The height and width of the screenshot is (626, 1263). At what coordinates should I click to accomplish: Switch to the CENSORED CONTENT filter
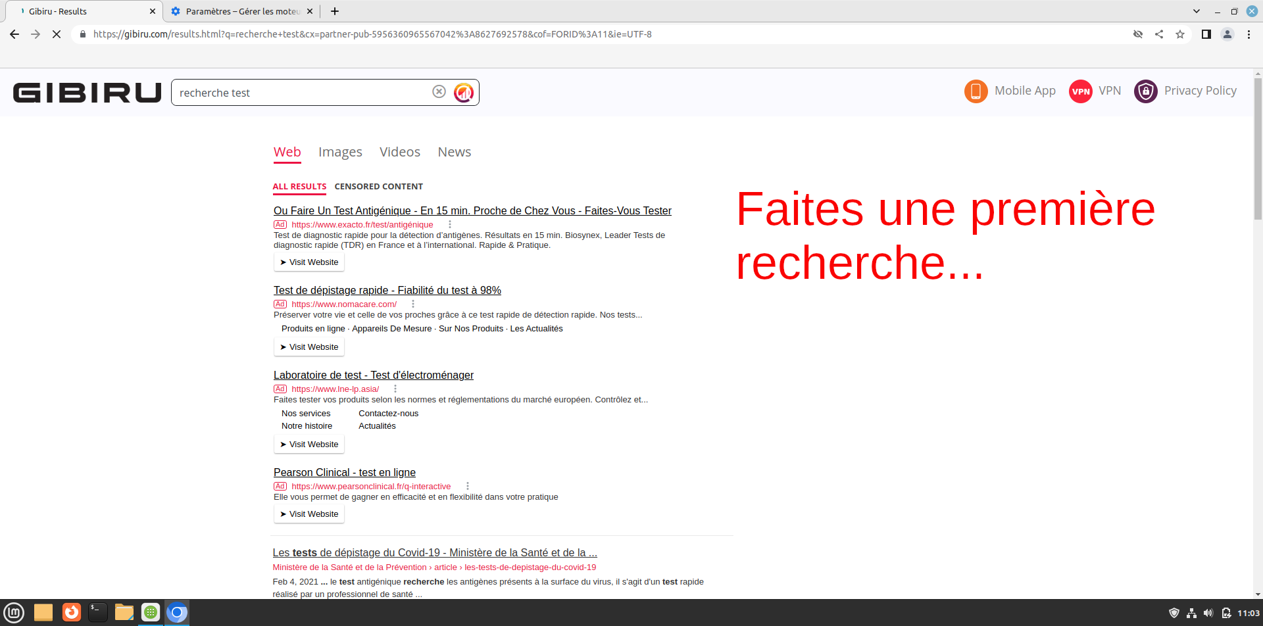tap(378, 187)
